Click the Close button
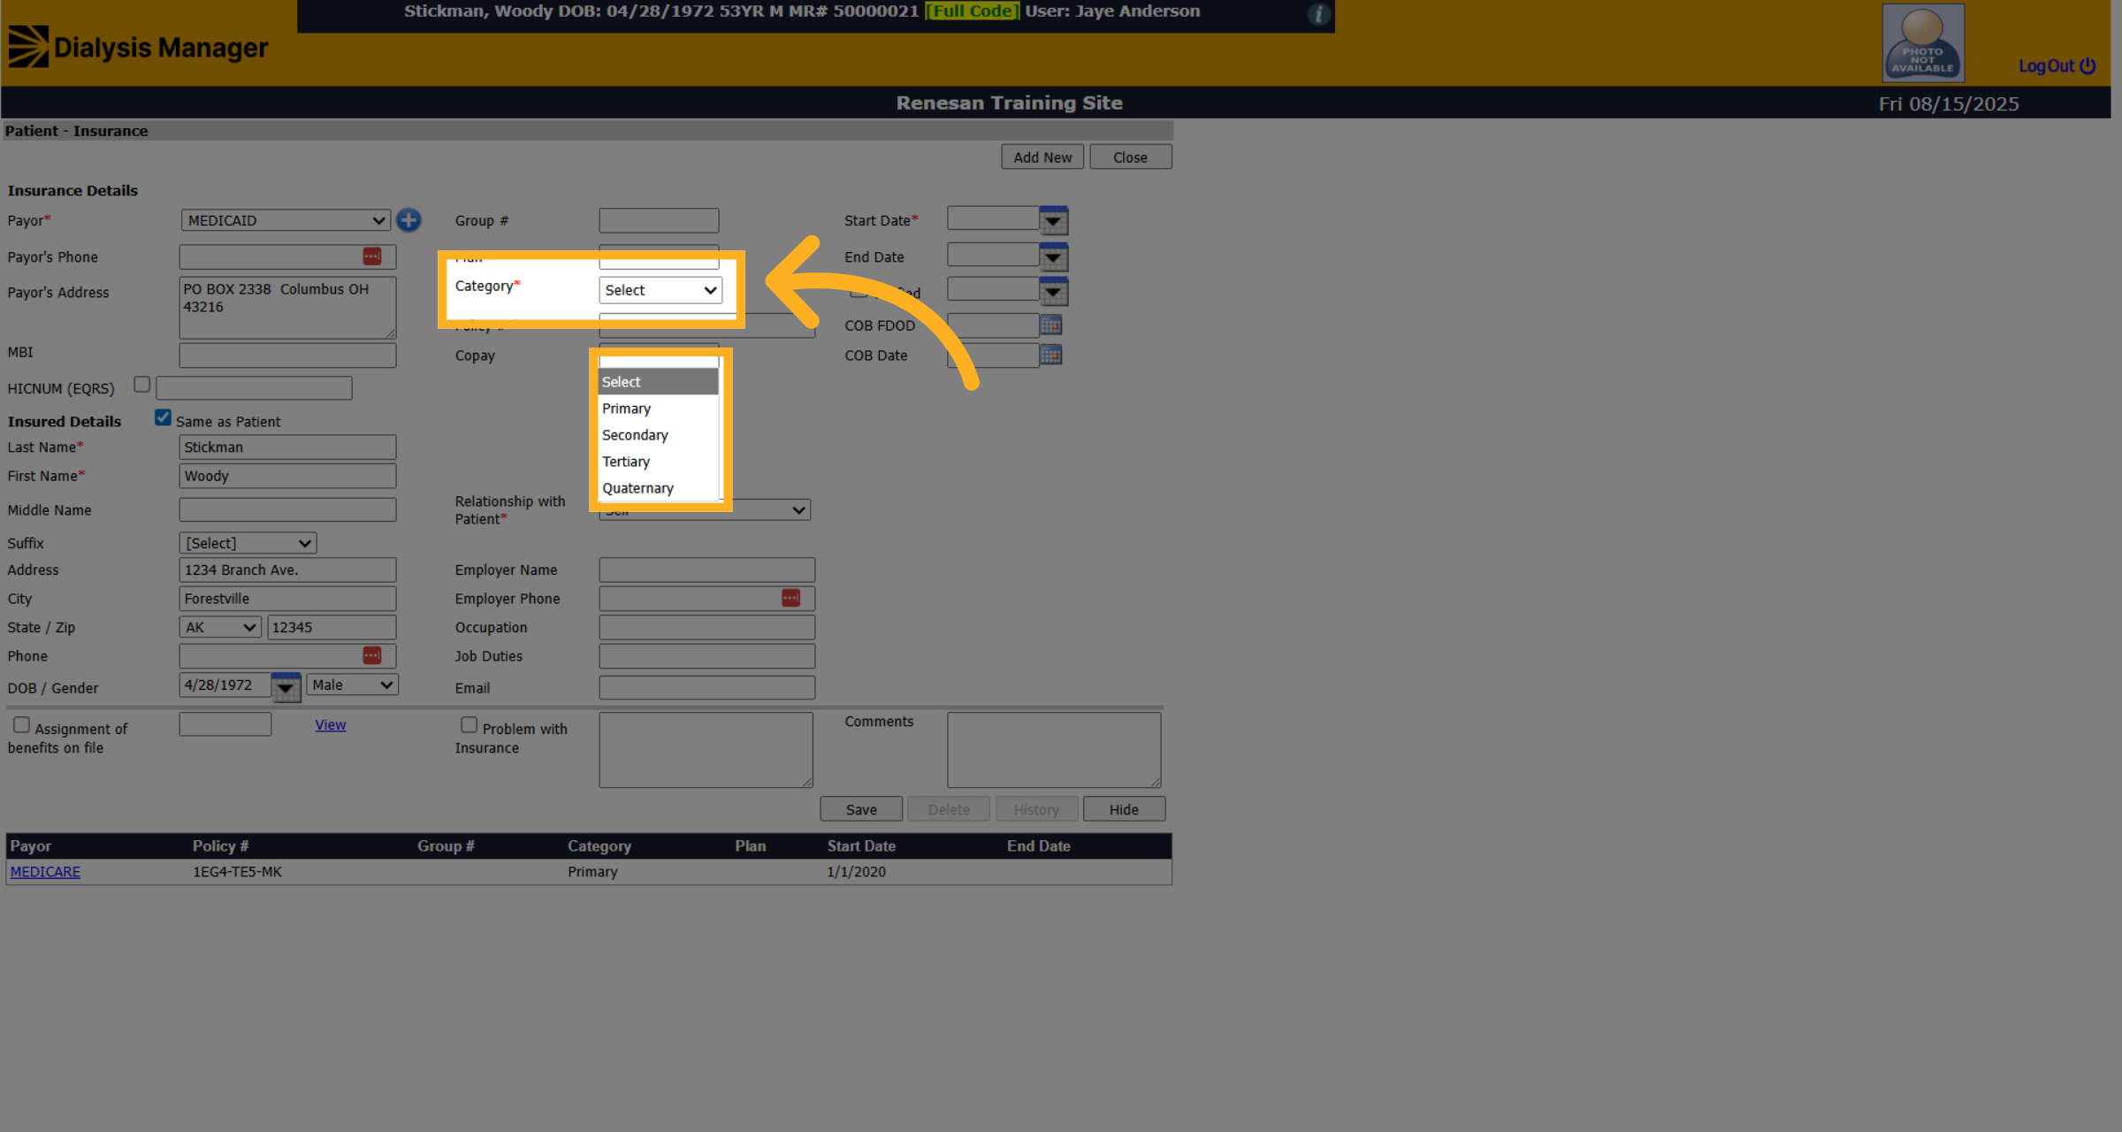 (x=1131, y=157)
